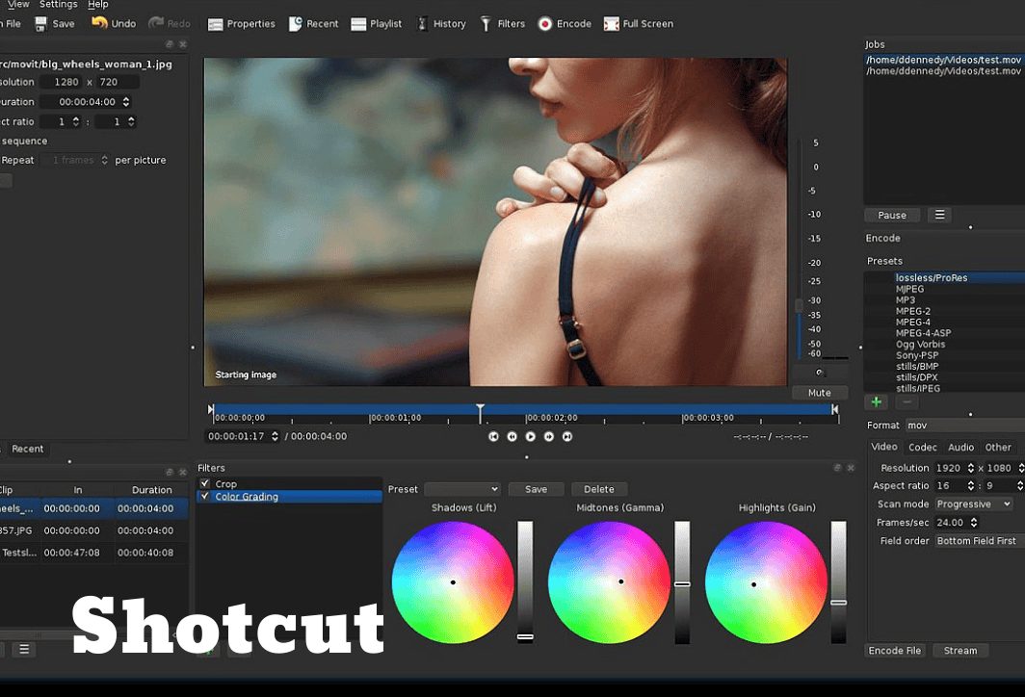This screenshot has height=697, width=1025.
Task: Open the Field order dropdown
Action: (x=978, y=541)
